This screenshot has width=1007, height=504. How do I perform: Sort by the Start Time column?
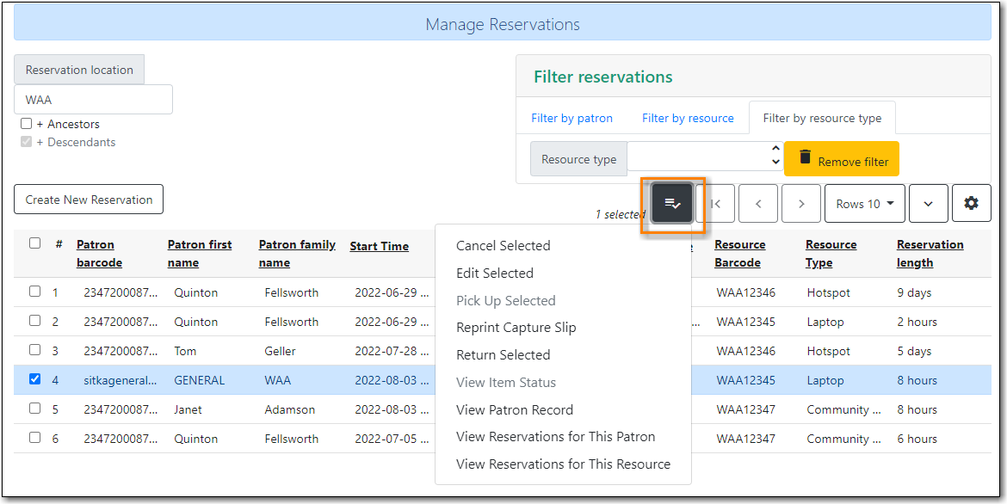[x=379, y=245]
